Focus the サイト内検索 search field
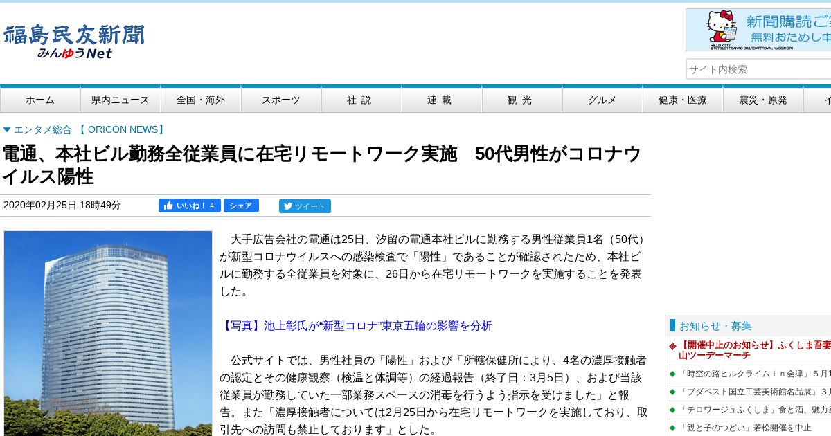This screenshot has height=436, width=831. 758,69
